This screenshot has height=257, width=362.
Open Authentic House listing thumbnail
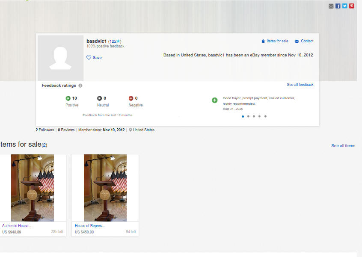click(x=33, y=188)
